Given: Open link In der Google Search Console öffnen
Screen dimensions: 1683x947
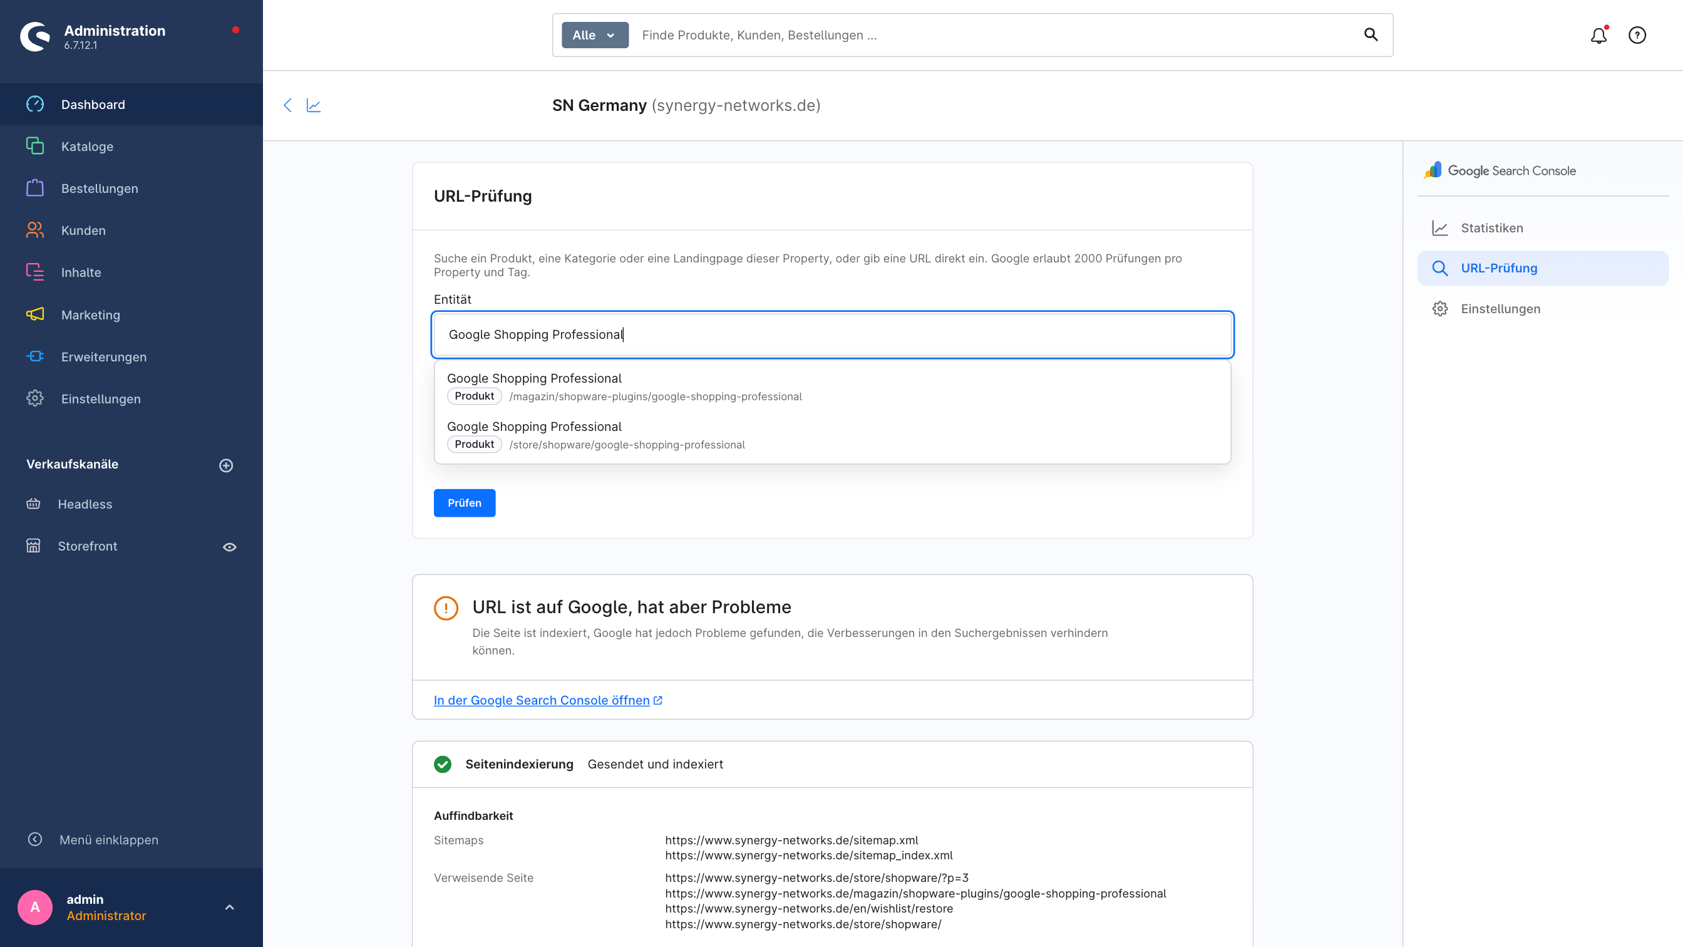Looking at the screenshot, I should coord(547,700).
